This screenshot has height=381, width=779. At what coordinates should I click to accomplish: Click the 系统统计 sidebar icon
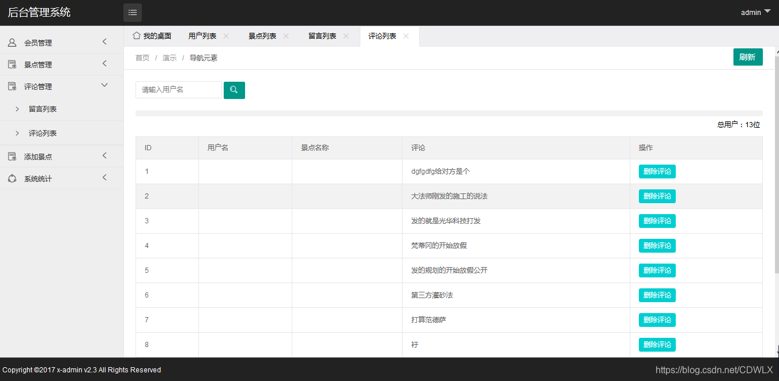pos(12,178)
